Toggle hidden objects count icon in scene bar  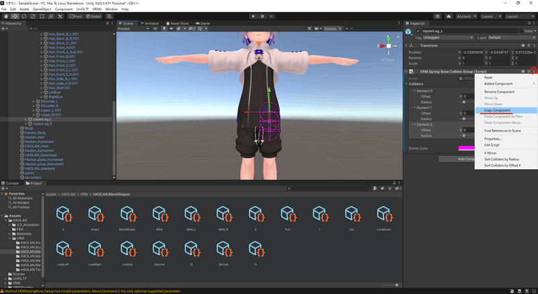click(x=192, y=28)
